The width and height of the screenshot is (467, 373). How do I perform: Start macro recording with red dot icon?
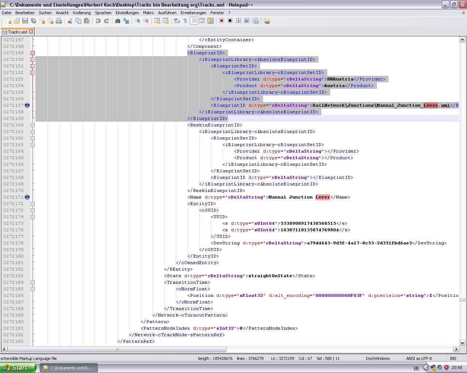pos(221,21)
